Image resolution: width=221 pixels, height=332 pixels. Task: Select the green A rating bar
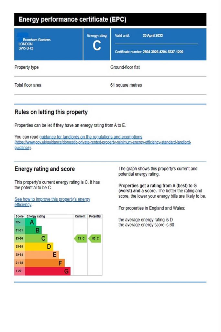tap(31, 222)
